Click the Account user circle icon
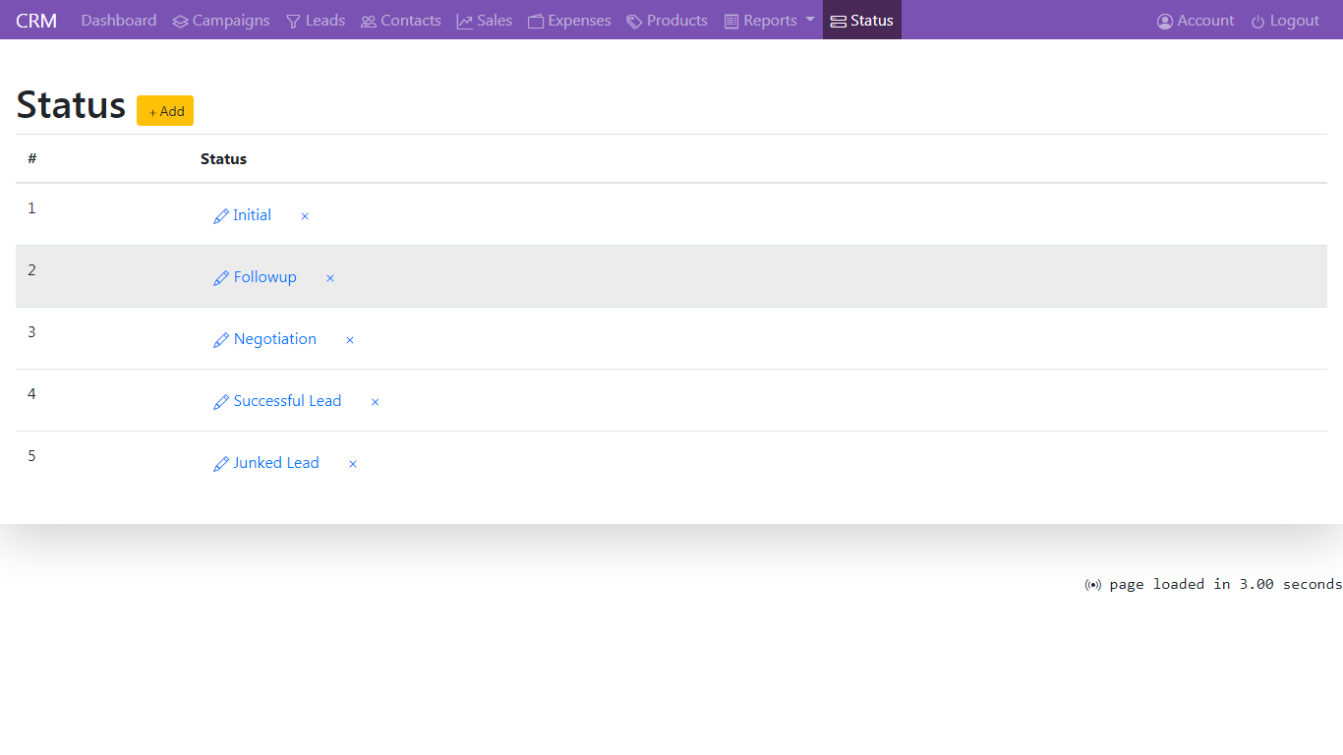This screenshot has height=755, width=1343. click(1165, 22)
